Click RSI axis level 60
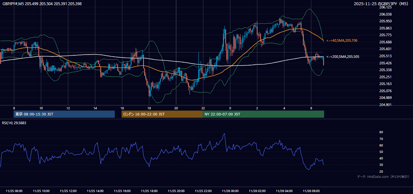The image size is (413, 194). [381, 145]
